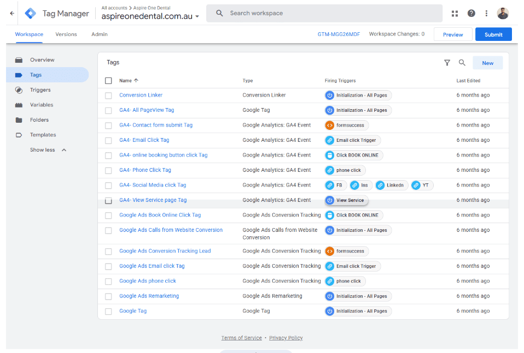Click the Submit button
The height and width of the screenshot is (353, 524).
[493, 34]
